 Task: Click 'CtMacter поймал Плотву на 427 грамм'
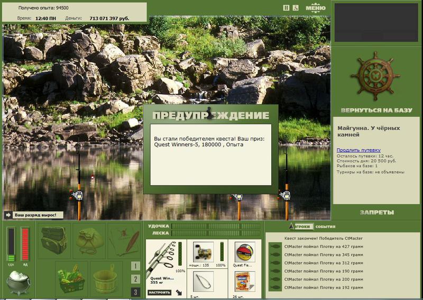(x=324, y=246)
